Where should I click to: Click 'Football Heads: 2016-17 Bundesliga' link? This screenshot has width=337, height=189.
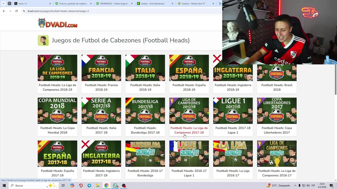click(x=145, y=173)
